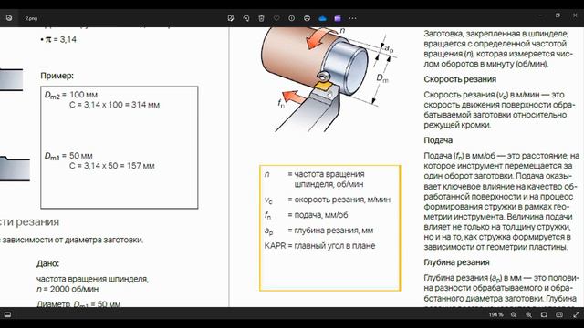Image resolution: width=584 pixels, height=328 pixels.
Task: Open the Photos app home icon
Action: pyautogui.click(x=9, y=18)
